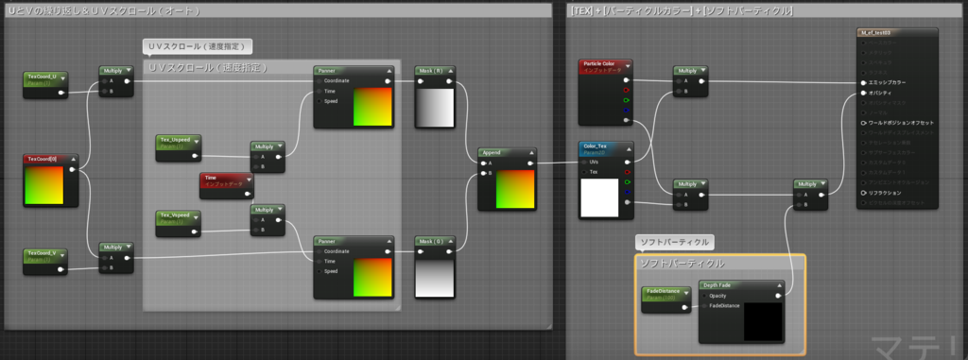Select the UとVの繰り返し＆UVスクロール comment header
The width and height of the screenshot is (968, 360).
tap(278, 11)
